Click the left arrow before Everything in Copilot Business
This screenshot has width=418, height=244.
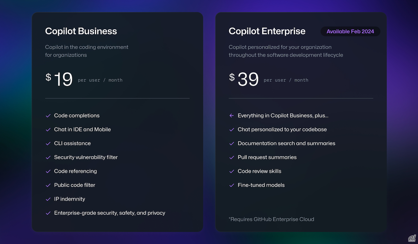click(232, 116)
